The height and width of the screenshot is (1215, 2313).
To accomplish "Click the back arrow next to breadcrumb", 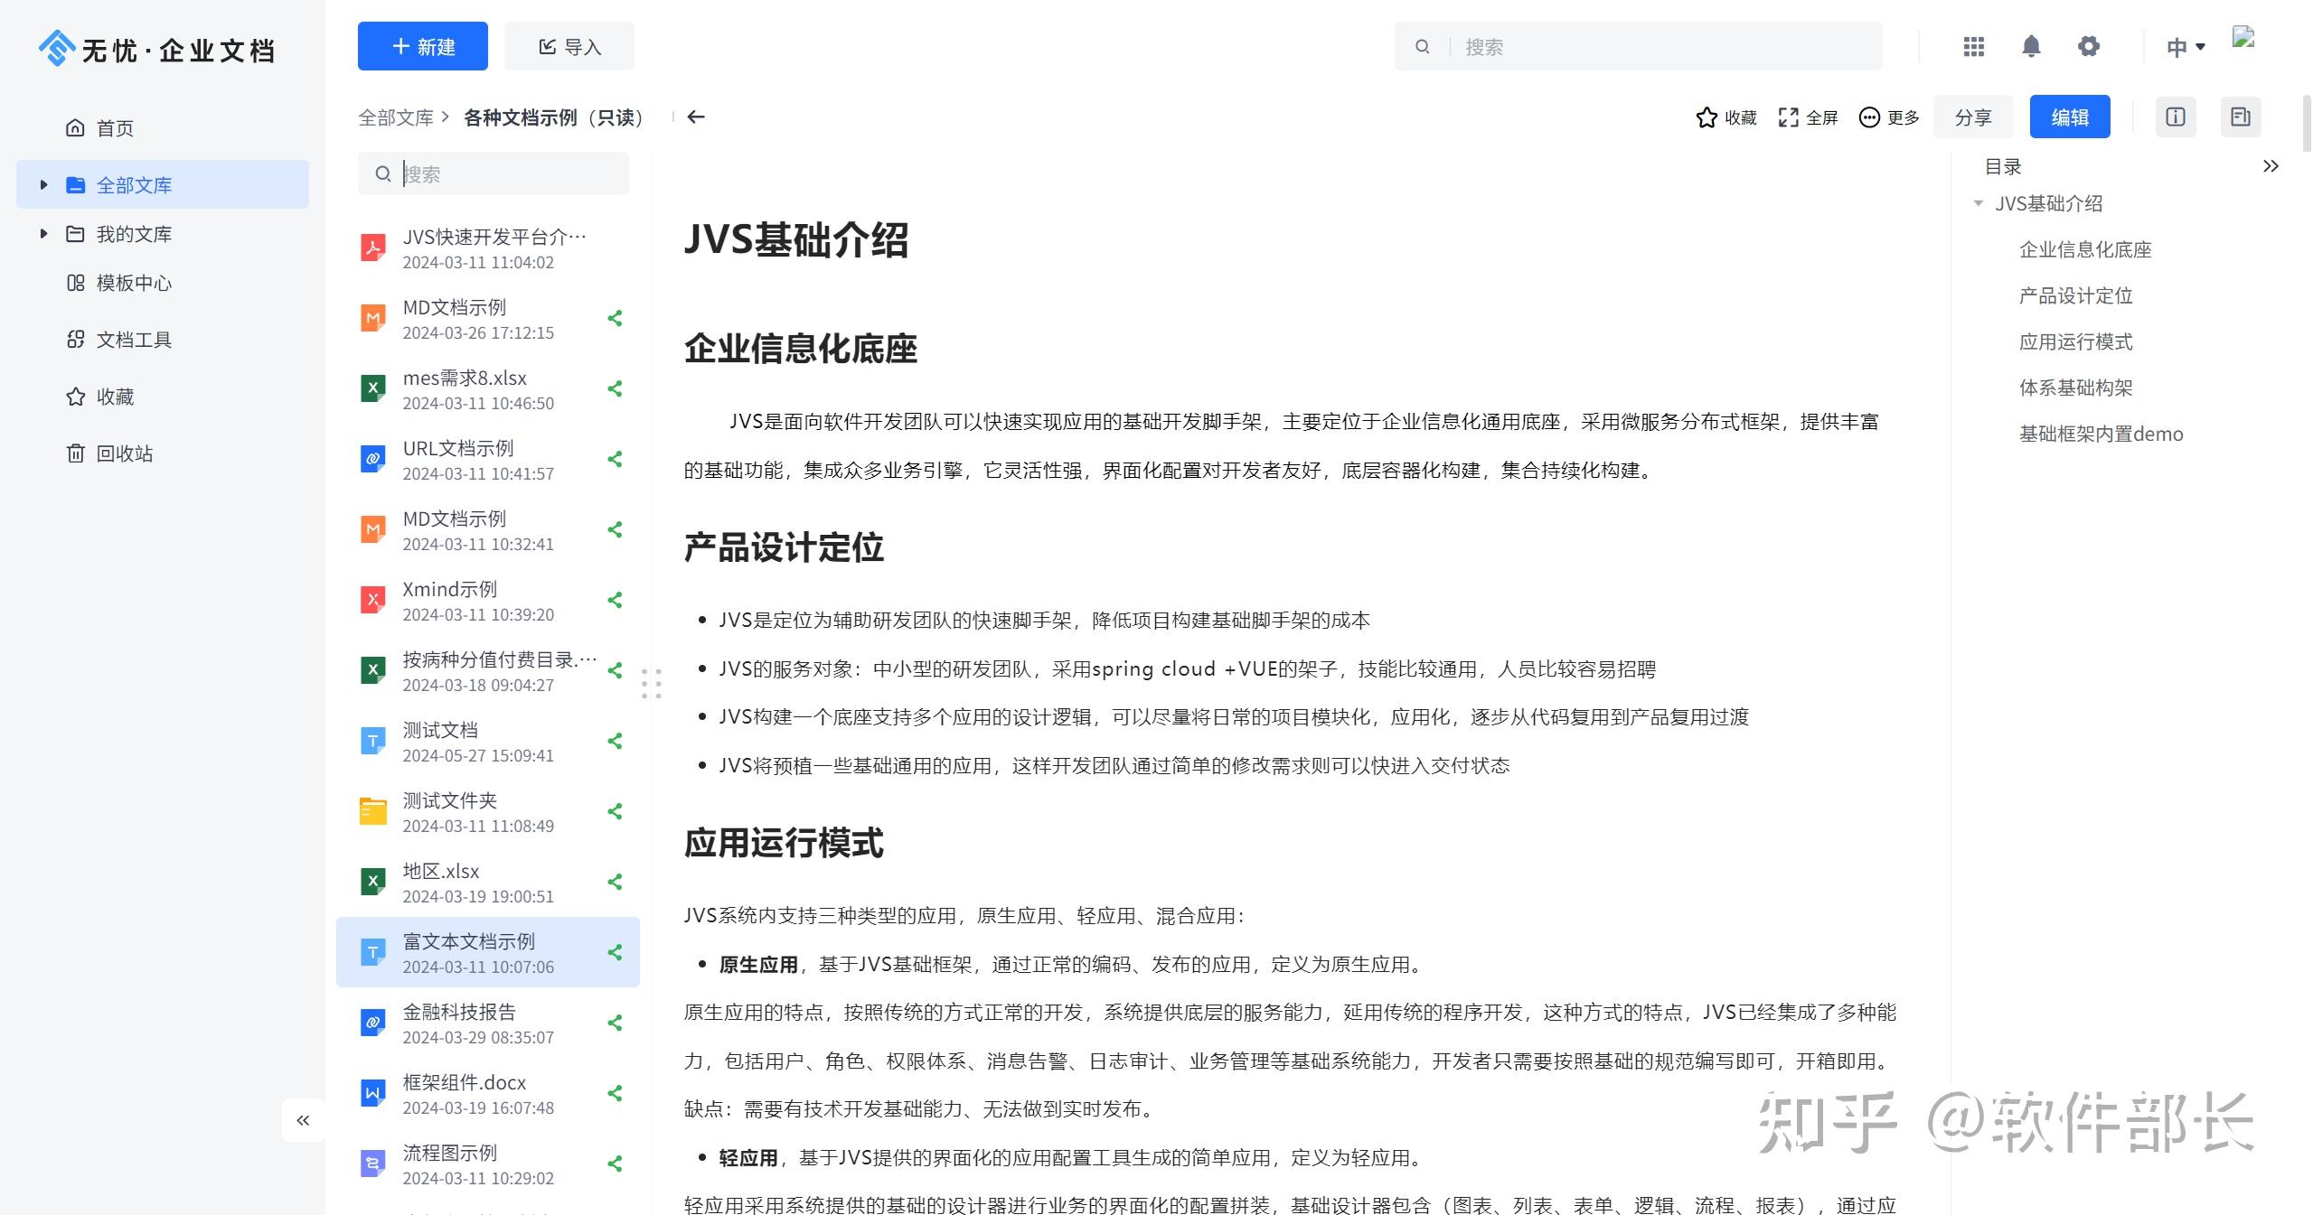I will click(696, 117).
